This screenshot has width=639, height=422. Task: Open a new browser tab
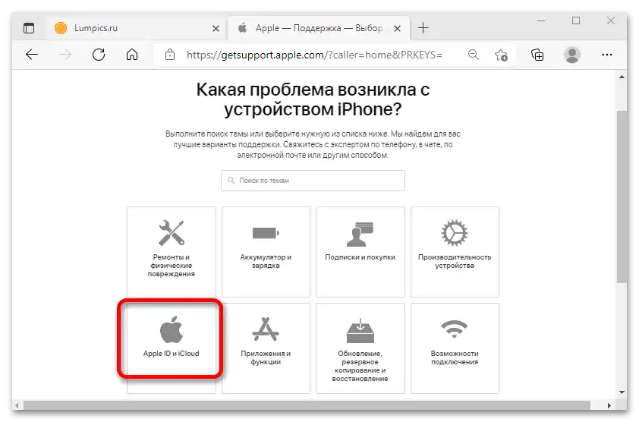(423, 28)
